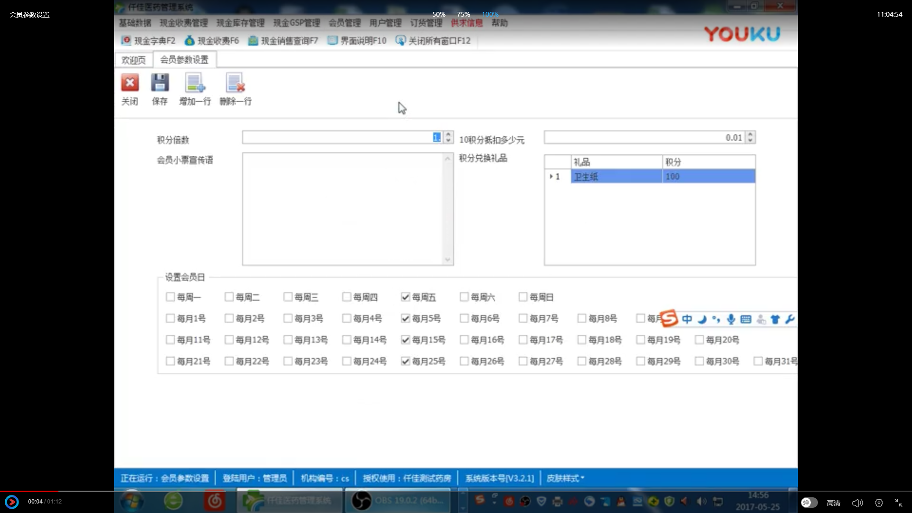Set playback zoom to 50%
Screen dimensions: 912x513
tap(439, 14)
